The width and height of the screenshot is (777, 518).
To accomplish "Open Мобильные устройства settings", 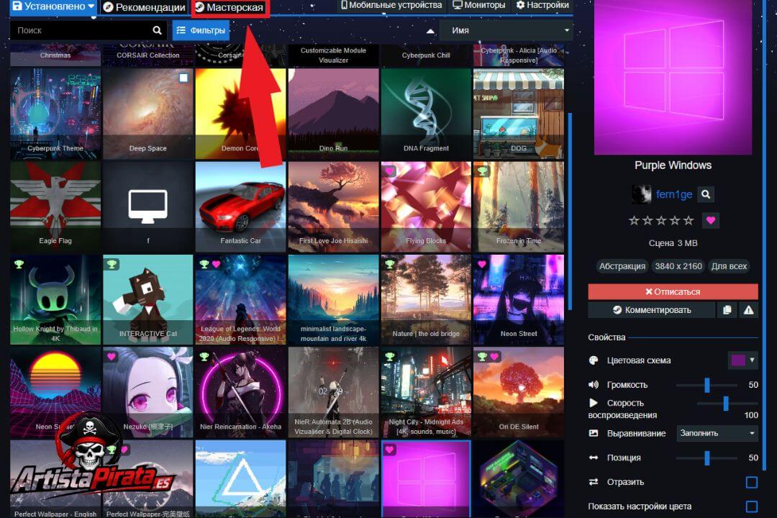I will pyautogui.click(x=391, y=6).
